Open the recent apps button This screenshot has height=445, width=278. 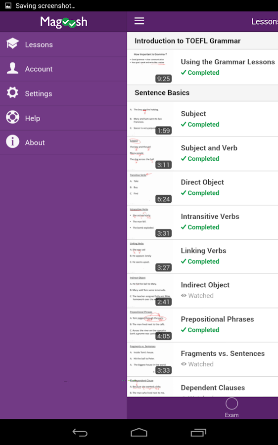tap(198, 433)
